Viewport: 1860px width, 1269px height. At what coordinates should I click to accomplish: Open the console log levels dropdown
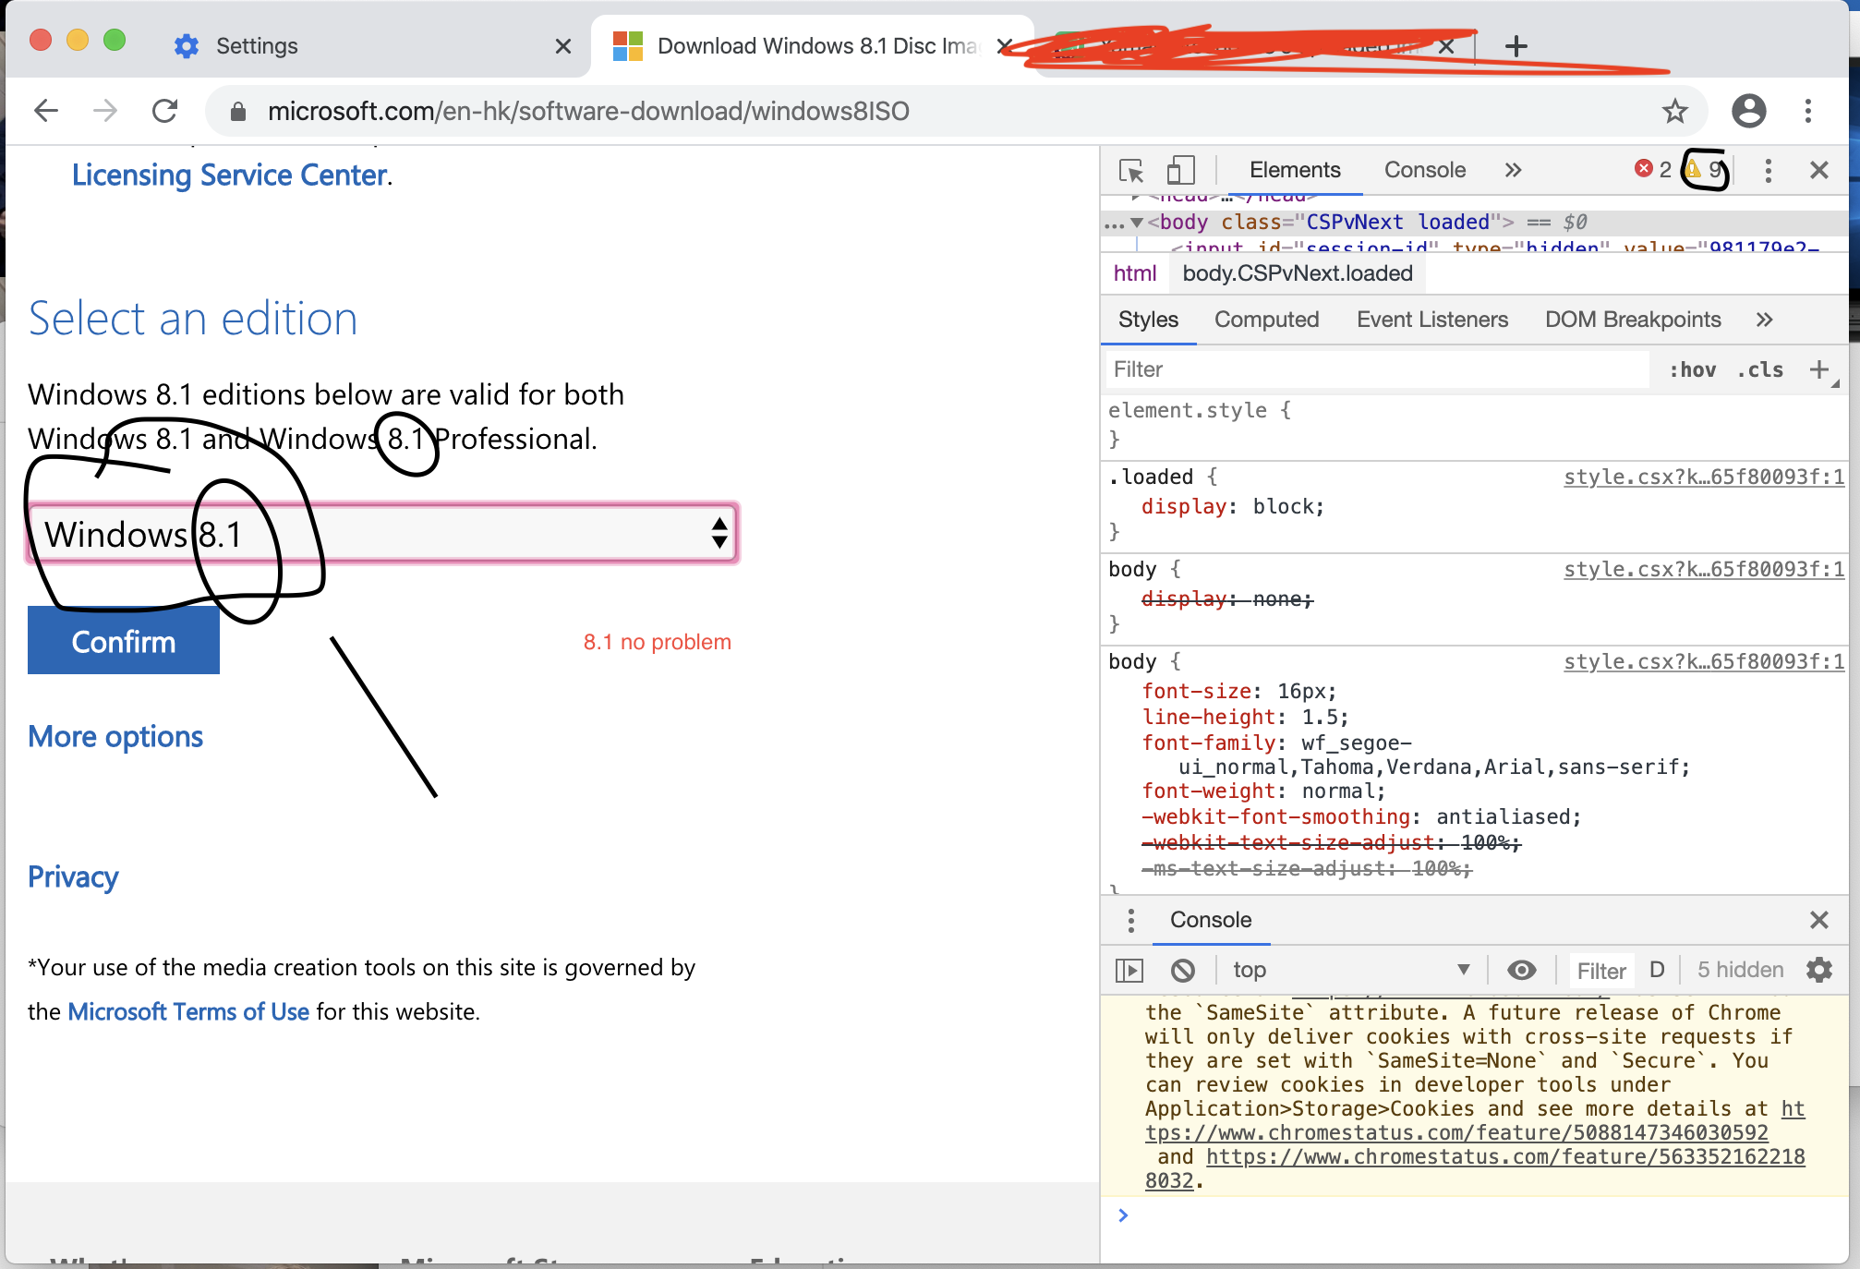coord(1657,970)
